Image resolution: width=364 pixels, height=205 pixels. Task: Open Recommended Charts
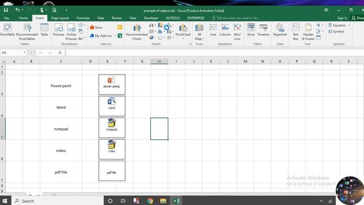point(136,32)
